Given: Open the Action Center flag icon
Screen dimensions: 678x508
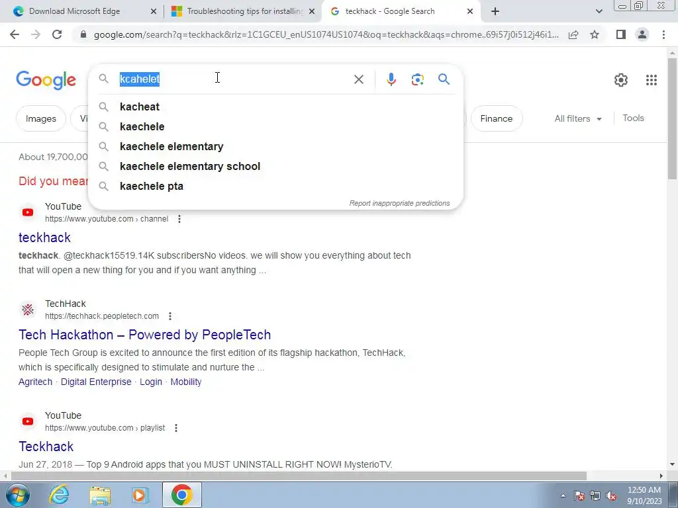Looking at the screenshot, I should [x=579, y=496].
